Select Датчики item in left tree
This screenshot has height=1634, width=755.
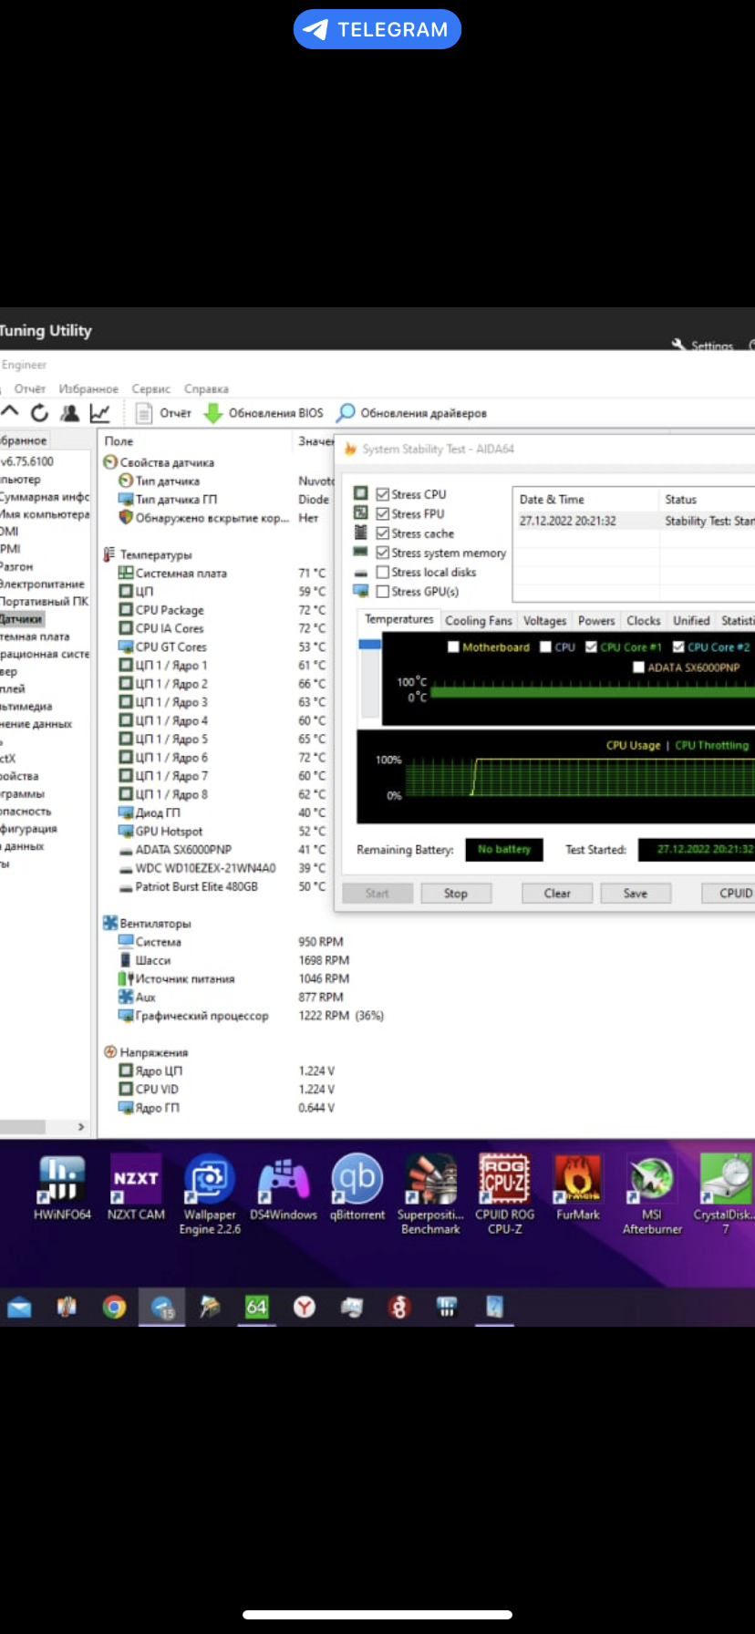pos(21,619)
